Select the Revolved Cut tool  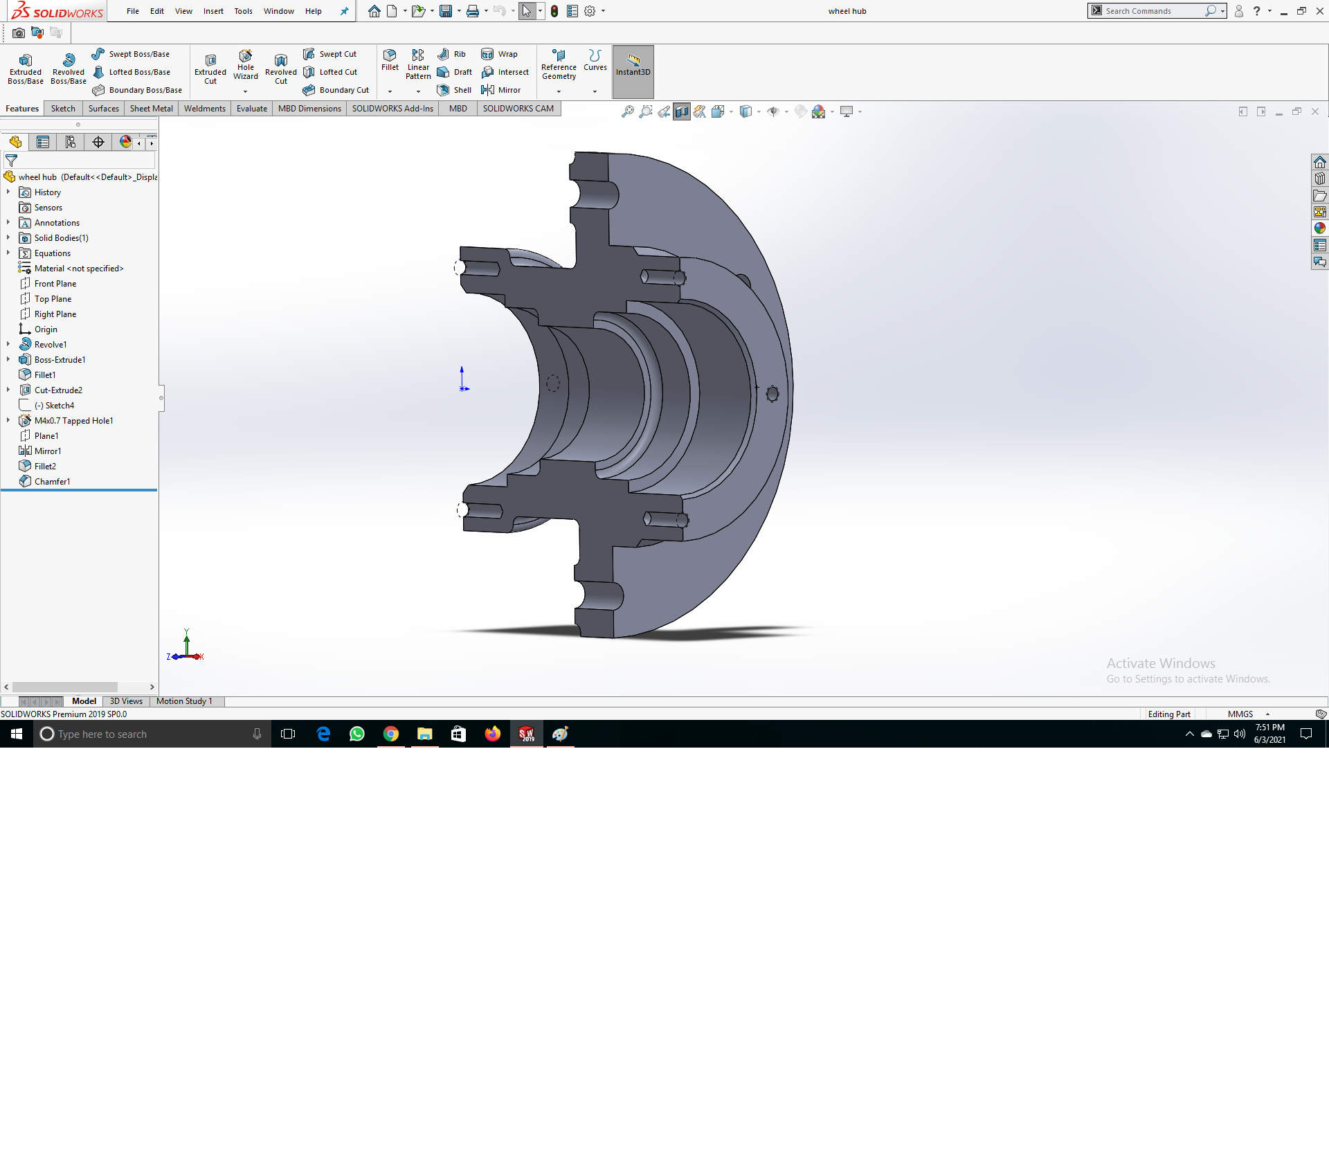[280, 69]
